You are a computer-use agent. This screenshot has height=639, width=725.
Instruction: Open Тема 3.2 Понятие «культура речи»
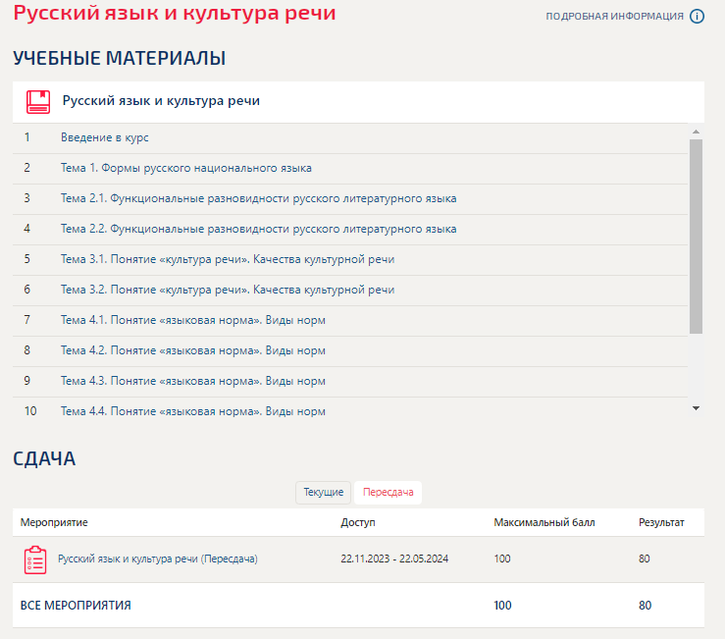point(228,290)
